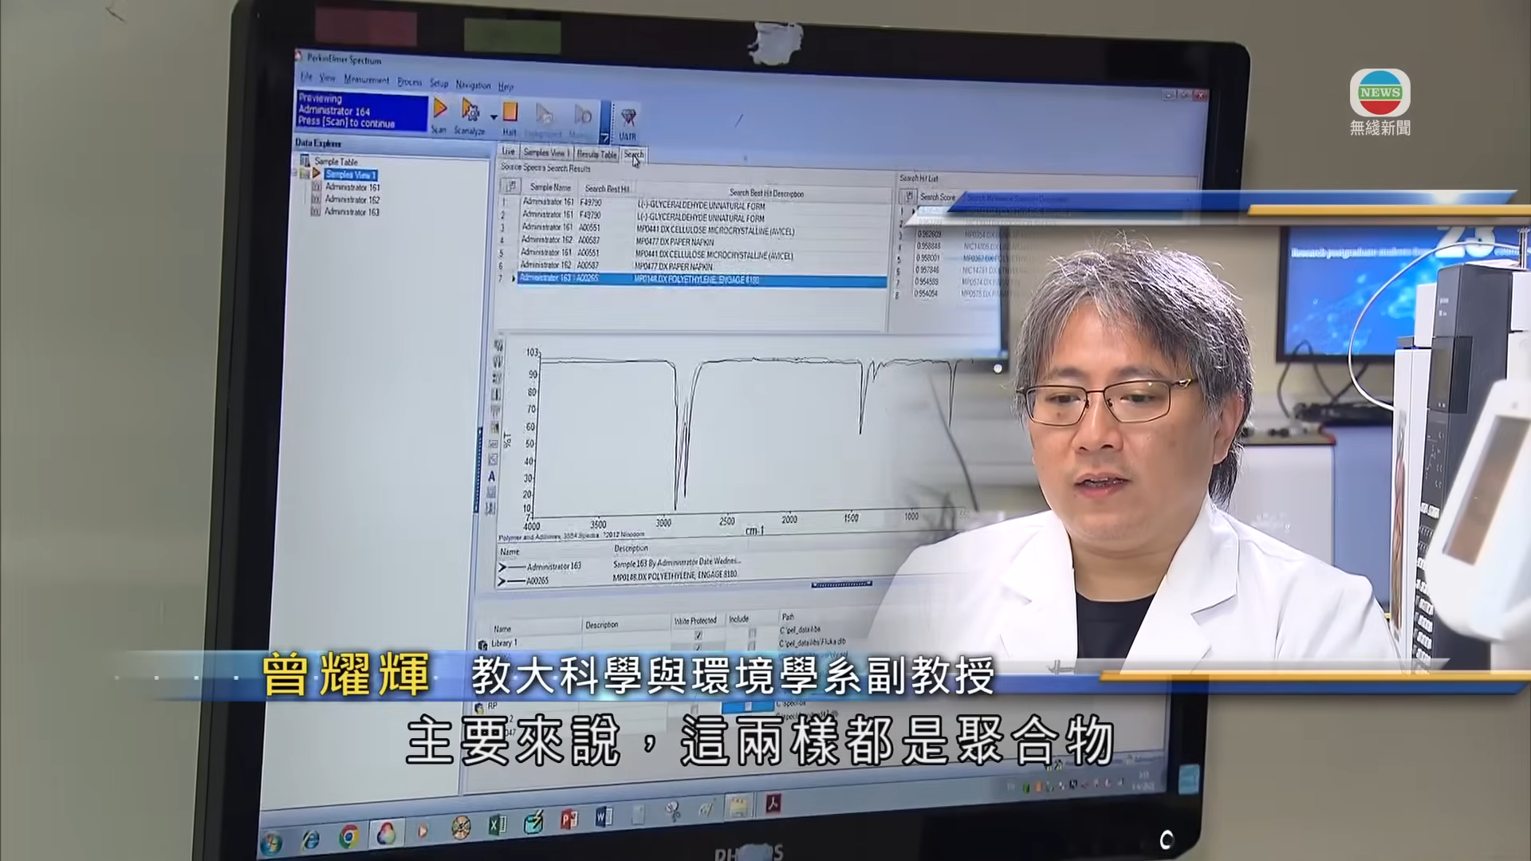
Task: Click the Background scan toolbar icon
Action: (544, 115)
